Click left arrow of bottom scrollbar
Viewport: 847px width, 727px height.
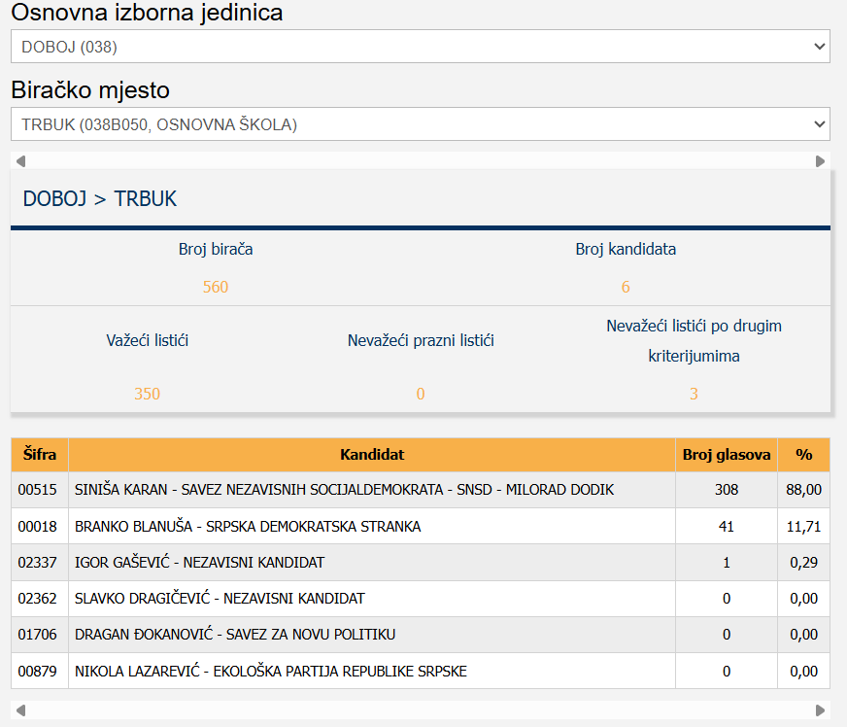pos(20,710)
